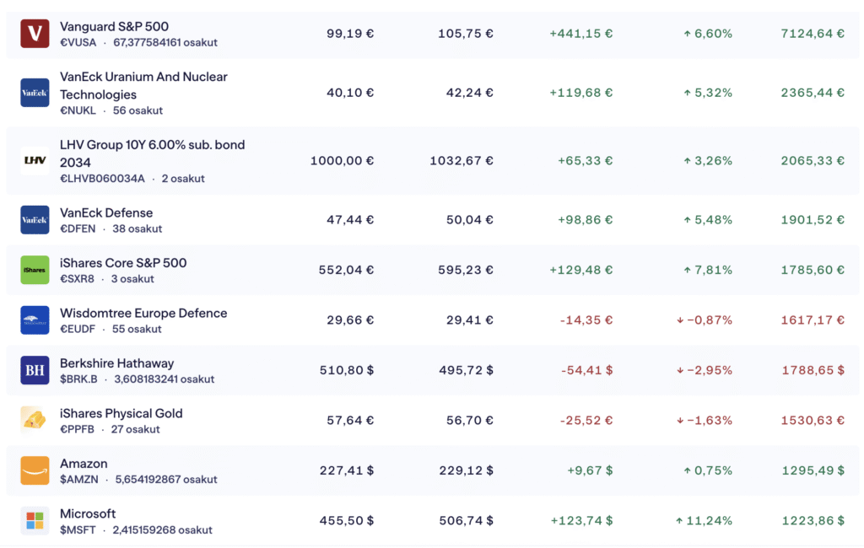
Task: Click VanEck Uranium profit +119,68 €
Action: (580, 93)
